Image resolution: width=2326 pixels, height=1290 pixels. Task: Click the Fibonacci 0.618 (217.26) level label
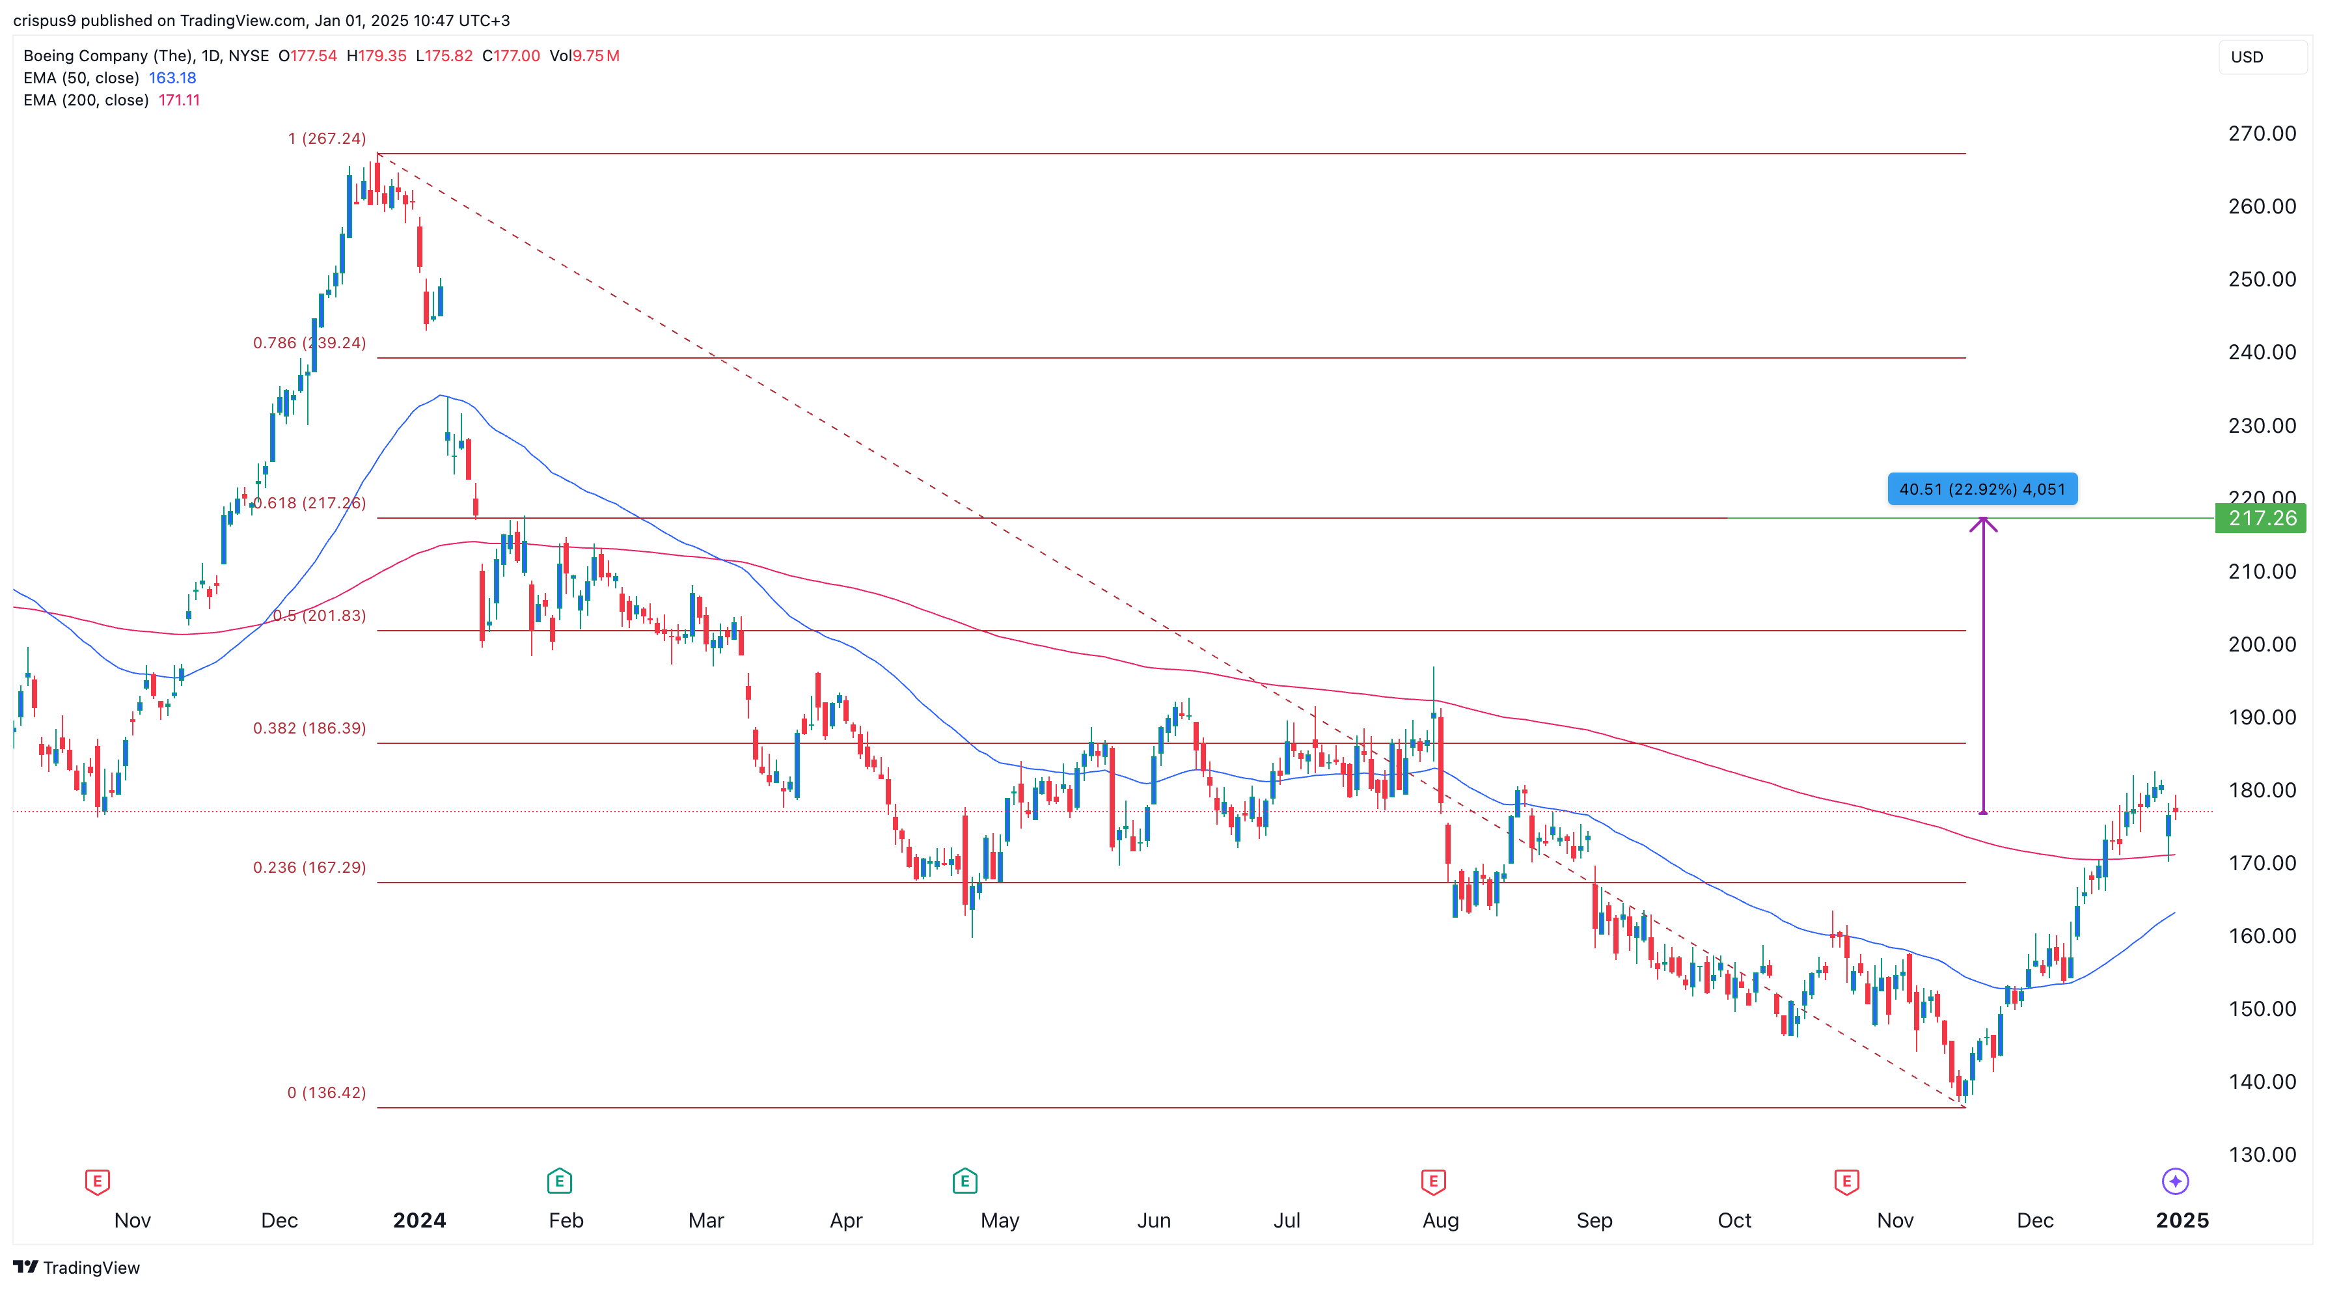[310, 503]
